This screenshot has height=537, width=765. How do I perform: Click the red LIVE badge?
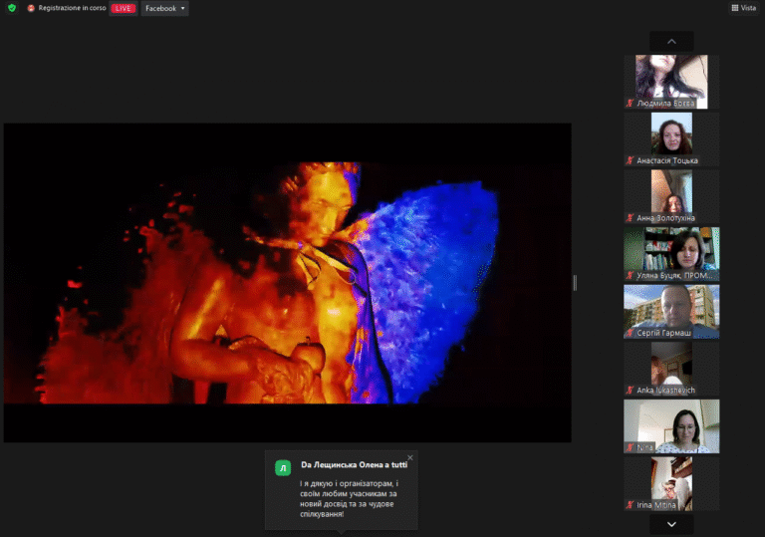pyautogui.click(x=124, y=8)
